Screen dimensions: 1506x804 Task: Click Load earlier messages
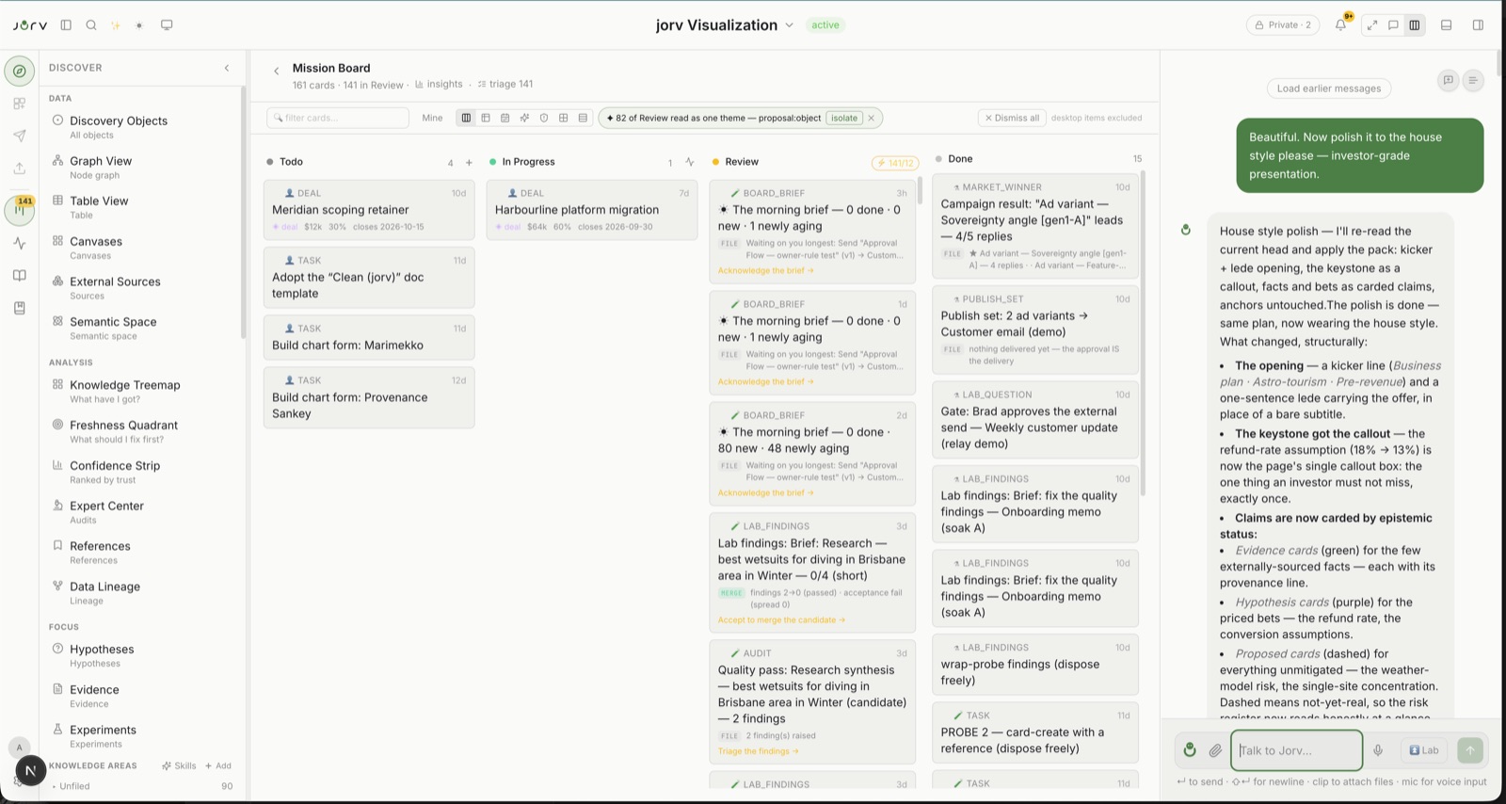[1329, 88]
